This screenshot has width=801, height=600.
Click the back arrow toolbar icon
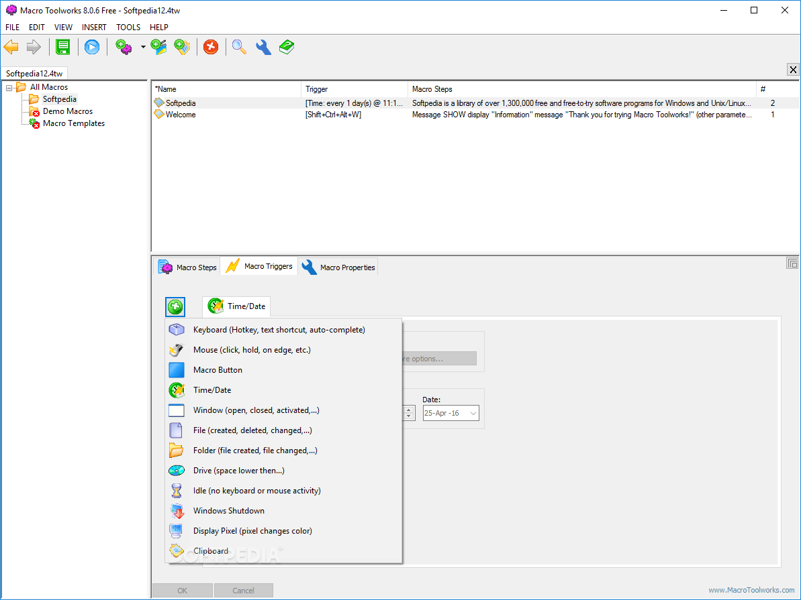11,47
